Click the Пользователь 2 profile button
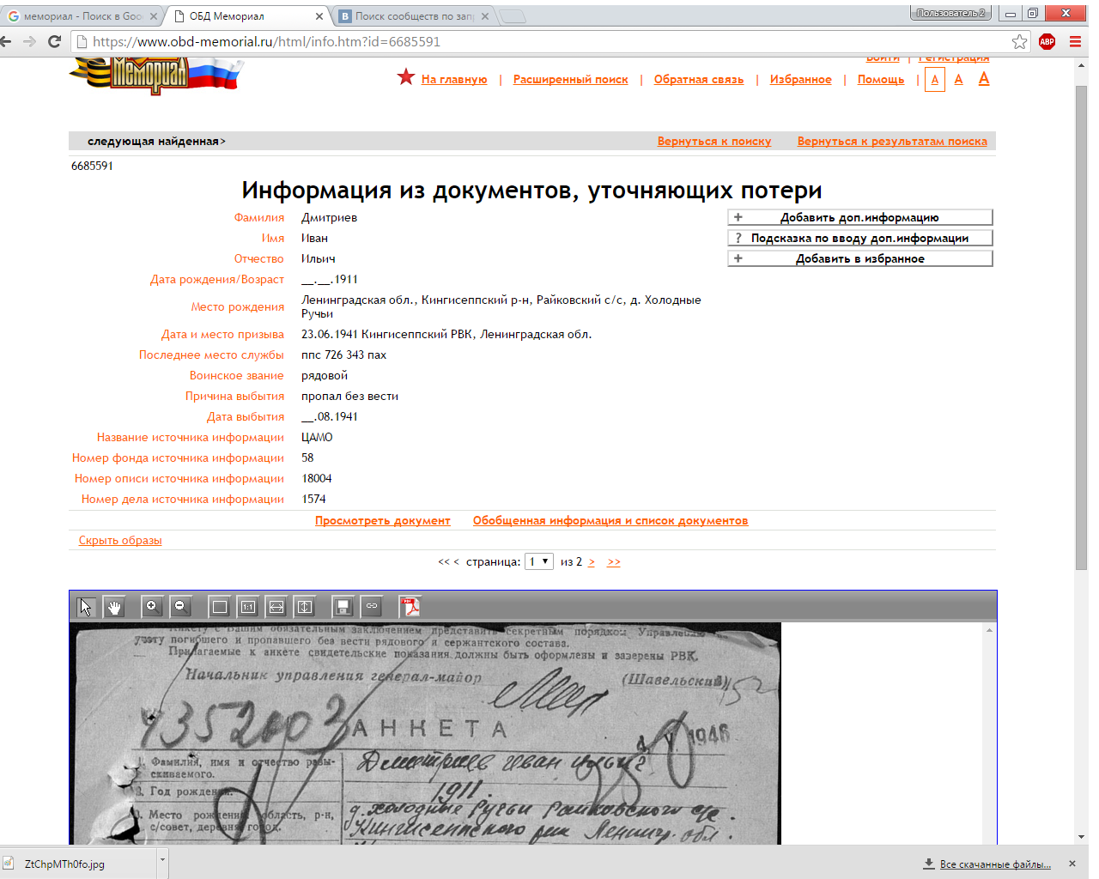This screenshot has height=879, width=1099. pos(950,13)
